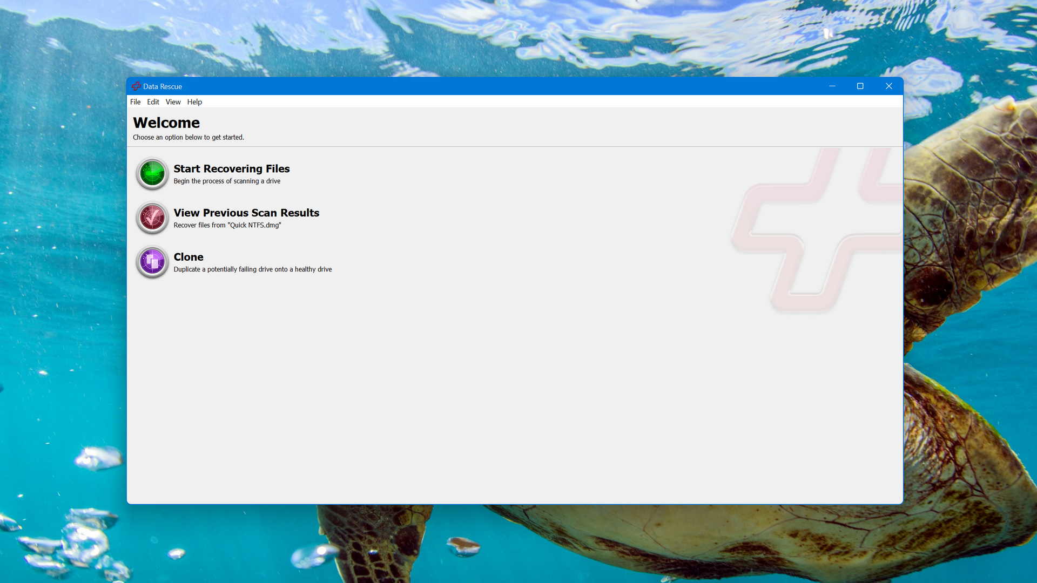Click the Data Rescue logo in the title bar
1037x583 pixels.
(x=136, y=86)
